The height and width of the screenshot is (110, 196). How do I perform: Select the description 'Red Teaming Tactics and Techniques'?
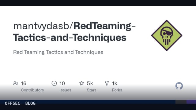(58, 52)
